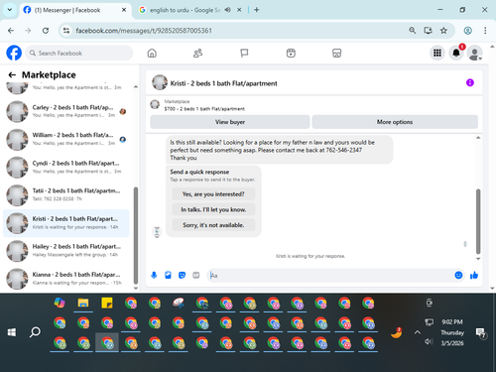Click the chat list scrollbar

coord(136,235)
